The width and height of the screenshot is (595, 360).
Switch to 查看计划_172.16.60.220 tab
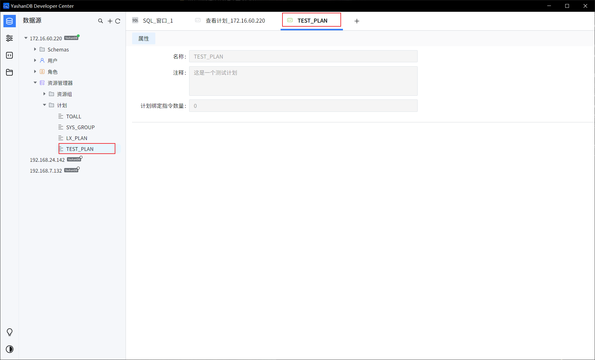(230, 21)
